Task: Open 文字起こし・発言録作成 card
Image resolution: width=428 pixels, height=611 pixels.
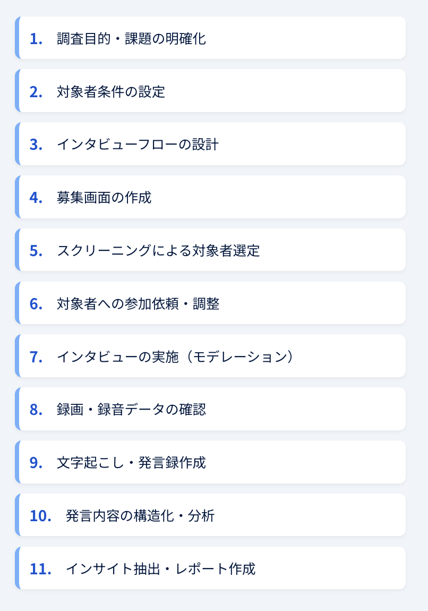Action: click(210, 462)
